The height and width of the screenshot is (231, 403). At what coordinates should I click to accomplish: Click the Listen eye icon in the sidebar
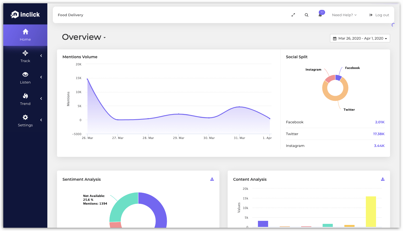pos(25,74)
